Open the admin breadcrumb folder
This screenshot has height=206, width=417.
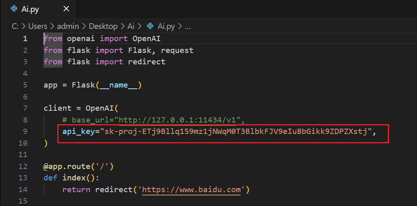click(68, 26)
